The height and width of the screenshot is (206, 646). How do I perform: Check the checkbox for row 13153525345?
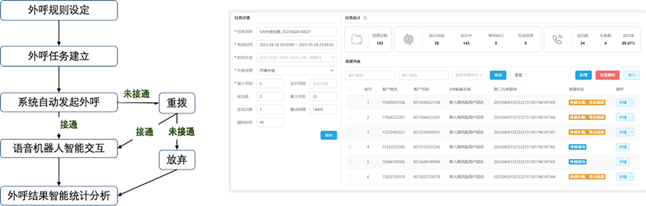click(x=350, y=147)
